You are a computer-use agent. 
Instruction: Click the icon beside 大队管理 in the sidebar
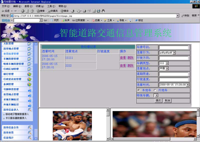pyautogui.click(x=29, y=44)
